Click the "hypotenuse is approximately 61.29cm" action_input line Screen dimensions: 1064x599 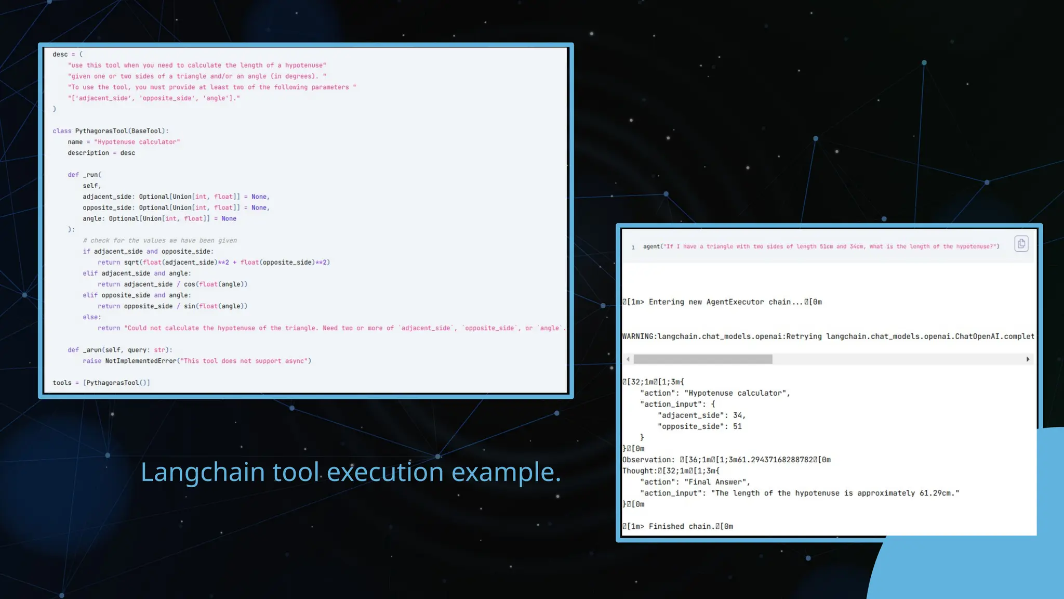click(x=800, y=493)
